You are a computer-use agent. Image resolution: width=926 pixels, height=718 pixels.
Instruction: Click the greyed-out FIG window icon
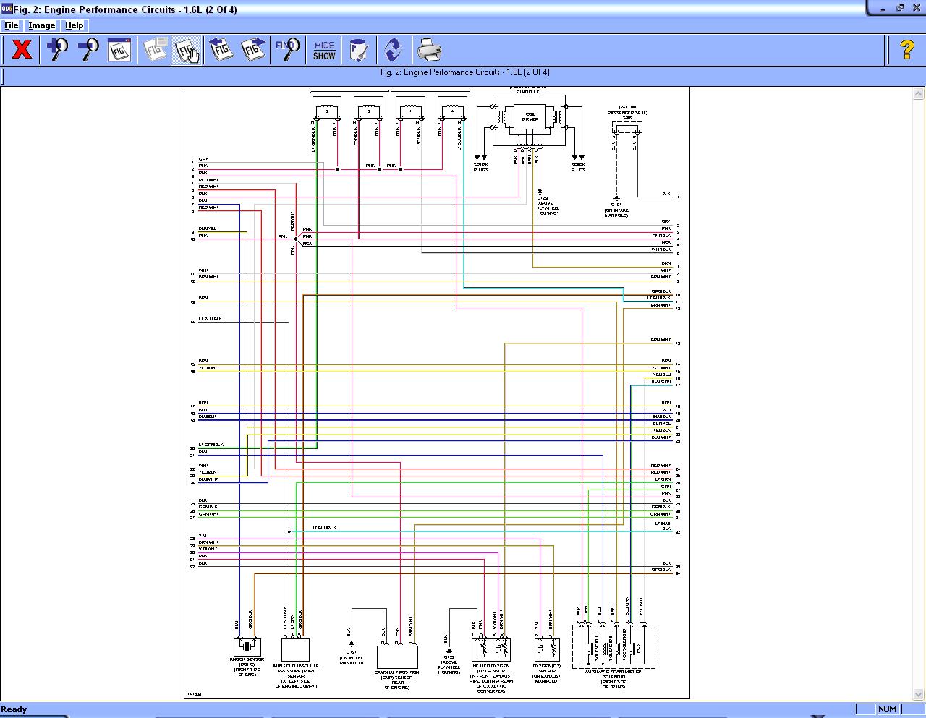[x=156, y=50]
